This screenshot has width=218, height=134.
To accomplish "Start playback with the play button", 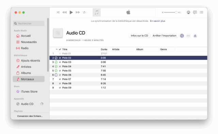I will [x=71, y=12].
